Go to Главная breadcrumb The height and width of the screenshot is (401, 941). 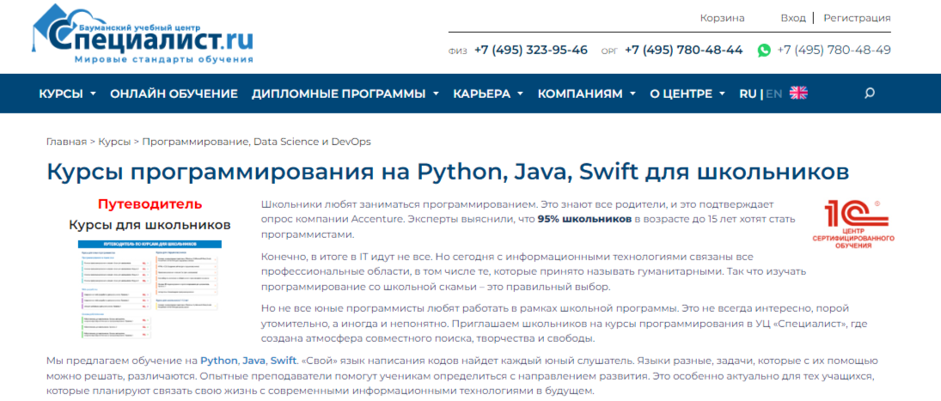[66, 141]
